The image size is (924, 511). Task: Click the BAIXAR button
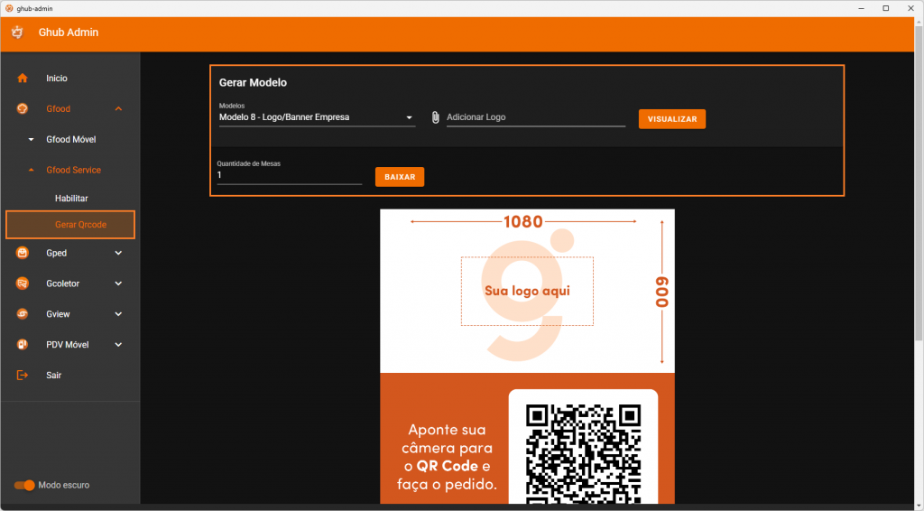[400, 177]
